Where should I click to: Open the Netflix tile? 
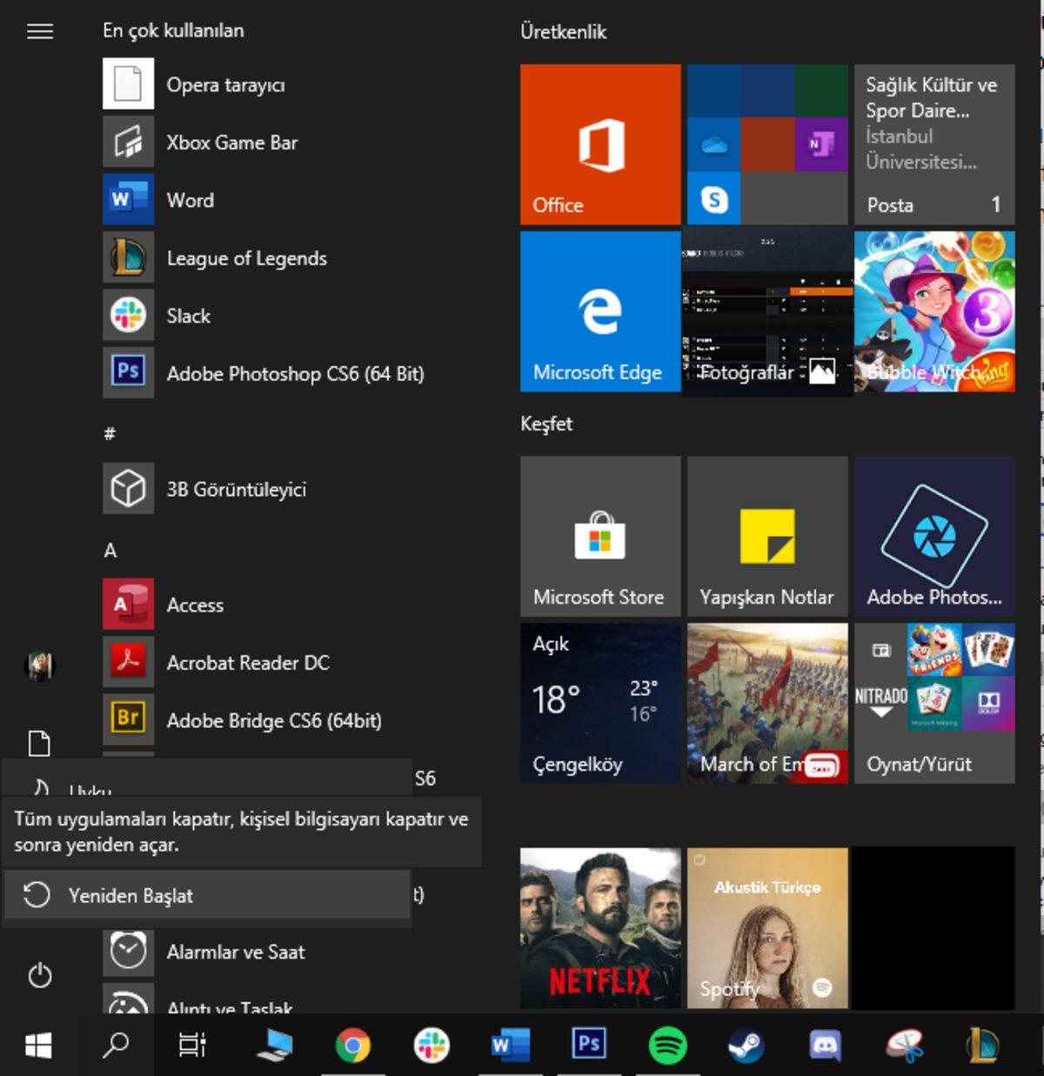[x=600, y=928]
